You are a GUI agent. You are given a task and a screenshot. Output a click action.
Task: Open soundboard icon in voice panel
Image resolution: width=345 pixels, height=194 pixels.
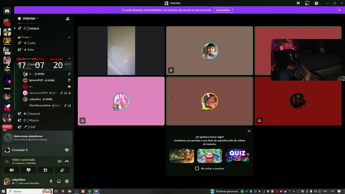click(62, 170)
